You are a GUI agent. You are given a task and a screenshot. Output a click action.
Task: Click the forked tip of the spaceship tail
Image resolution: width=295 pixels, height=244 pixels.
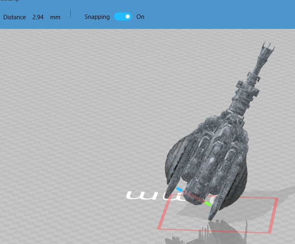pos(269,50)
